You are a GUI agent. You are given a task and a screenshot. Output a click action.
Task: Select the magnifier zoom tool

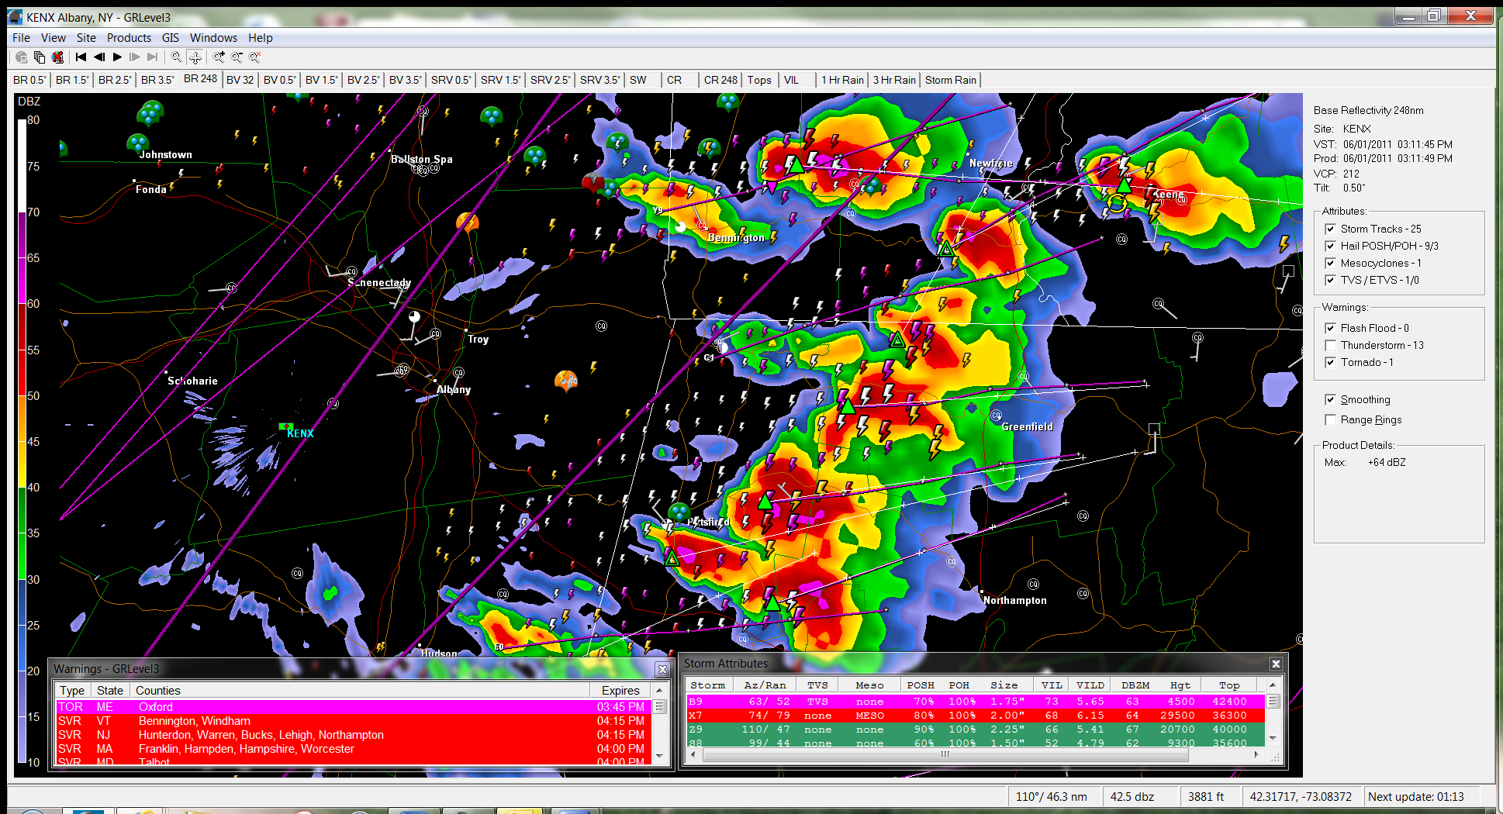click(177, 57)
